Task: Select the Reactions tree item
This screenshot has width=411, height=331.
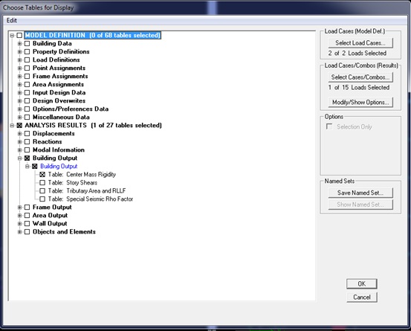Action: pyautogui.click(x=47, y=141)
